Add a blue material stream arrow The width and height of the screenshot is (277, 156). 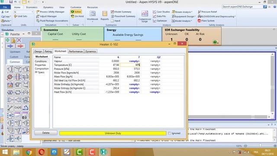point(10,46)
